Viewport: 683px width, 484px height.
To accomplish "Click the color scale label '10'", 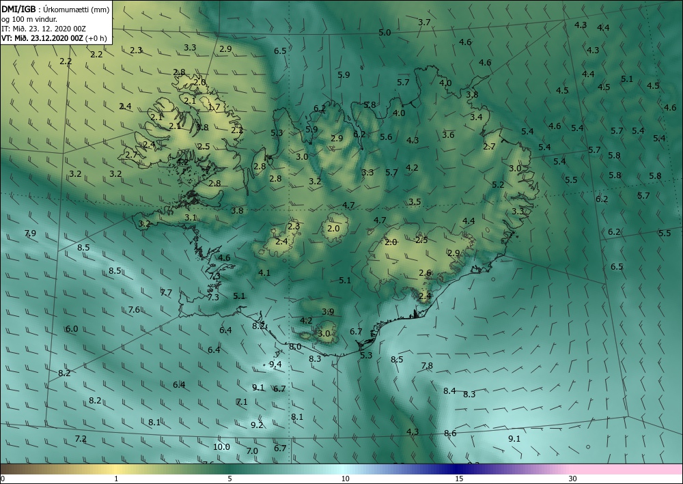I will pyautogui.click(x=345, y=479).
